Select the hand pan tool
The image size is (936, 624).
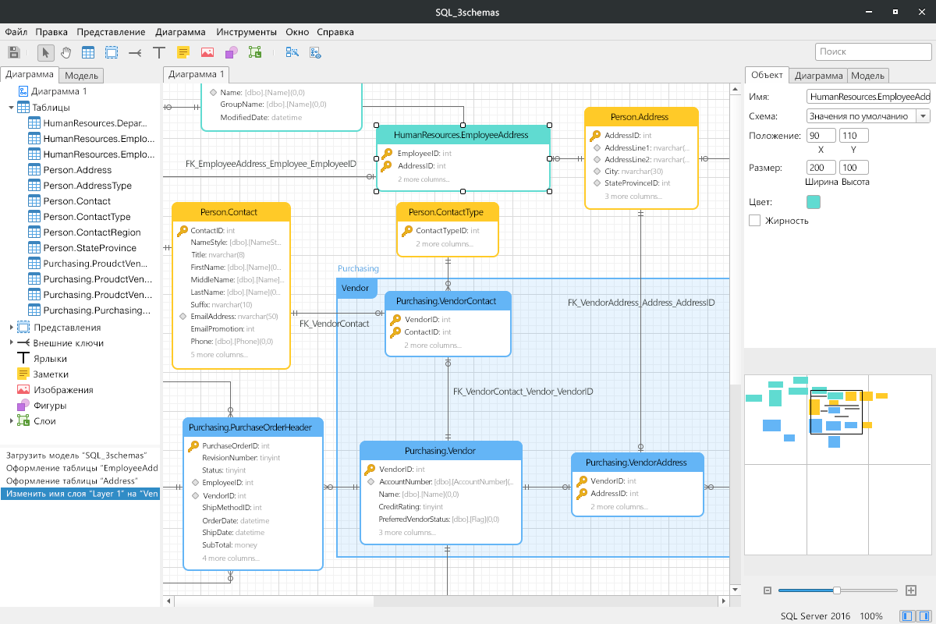(x=66, y=52)
